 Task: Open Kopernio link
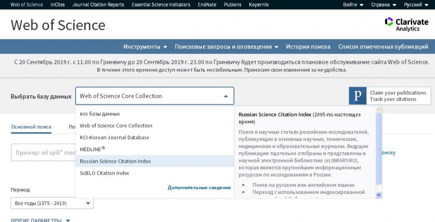259,5
